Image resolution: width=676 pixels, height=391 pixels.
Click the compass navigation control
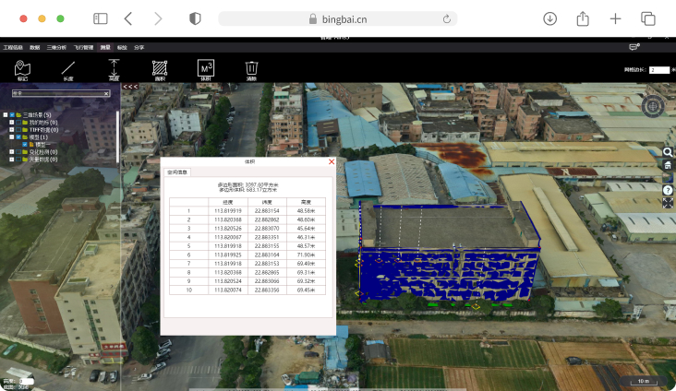[653, 105]
